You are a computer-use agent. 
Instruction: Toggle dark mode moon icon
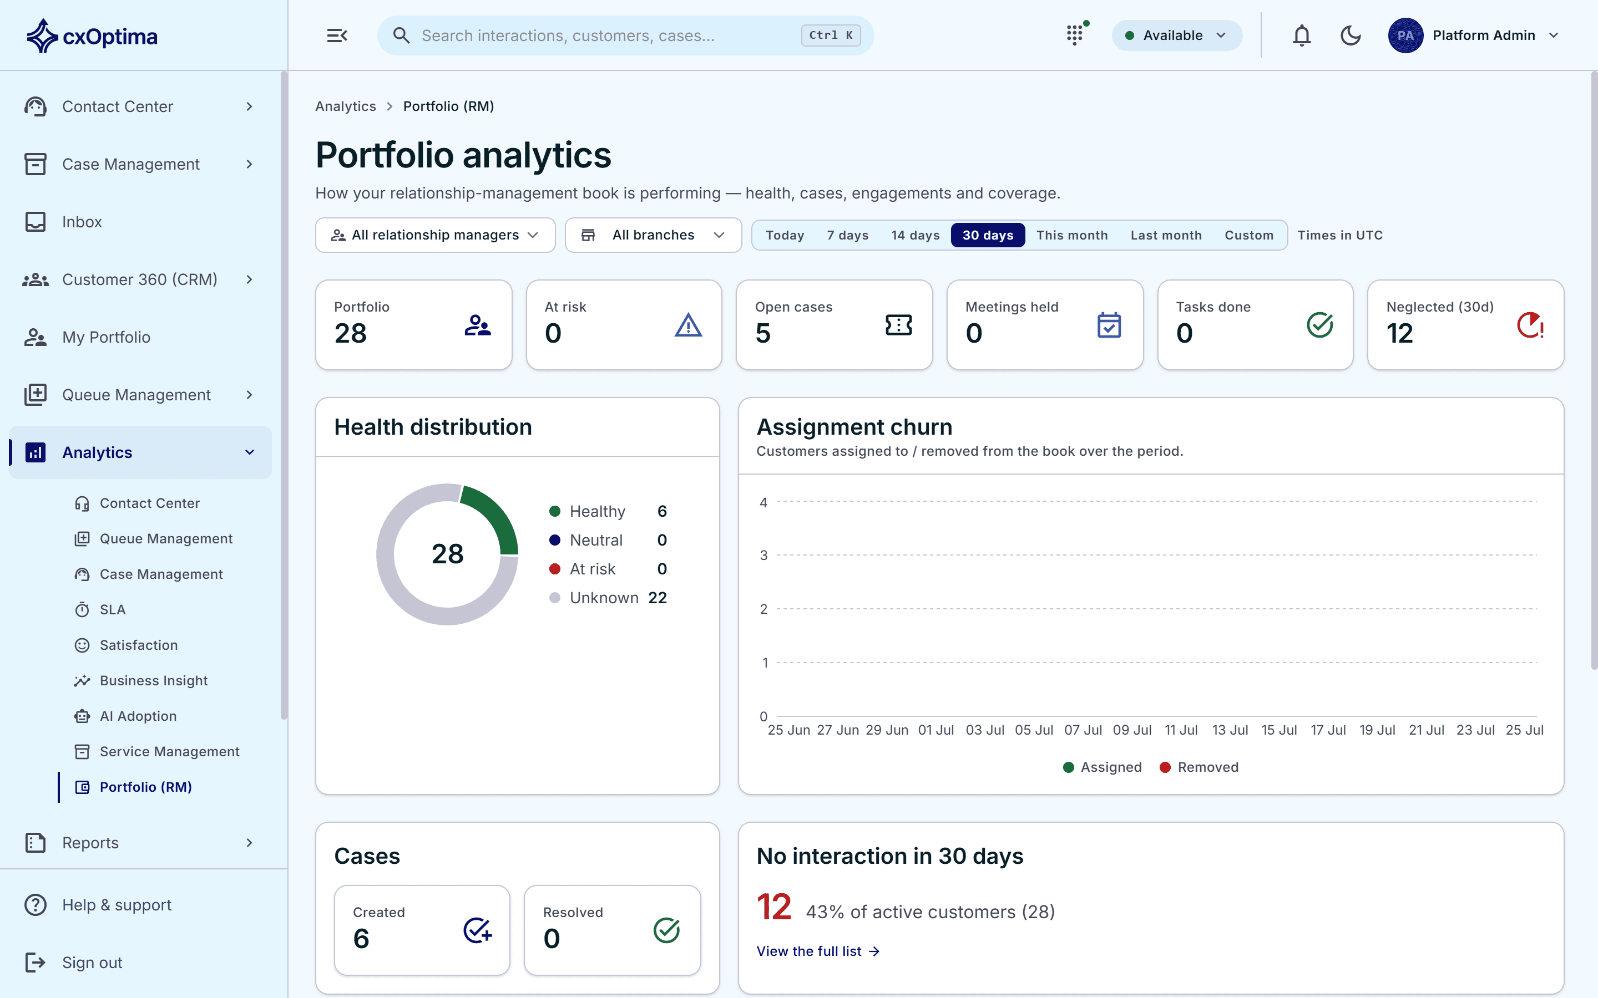(1351, 35)
